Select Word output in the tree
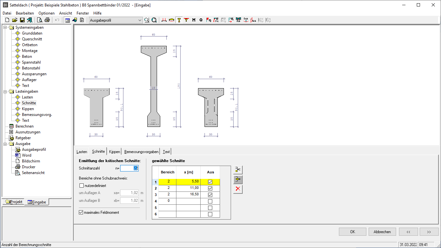Screen dimensions: 441x248 (x=26, y=155)
